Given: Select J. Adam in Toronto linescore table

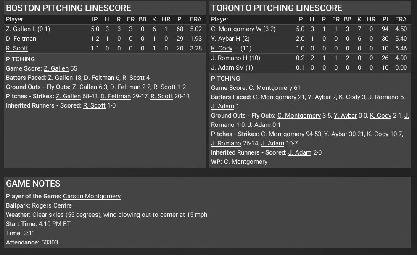Looking at the screenshot, I should coord(222,68).
